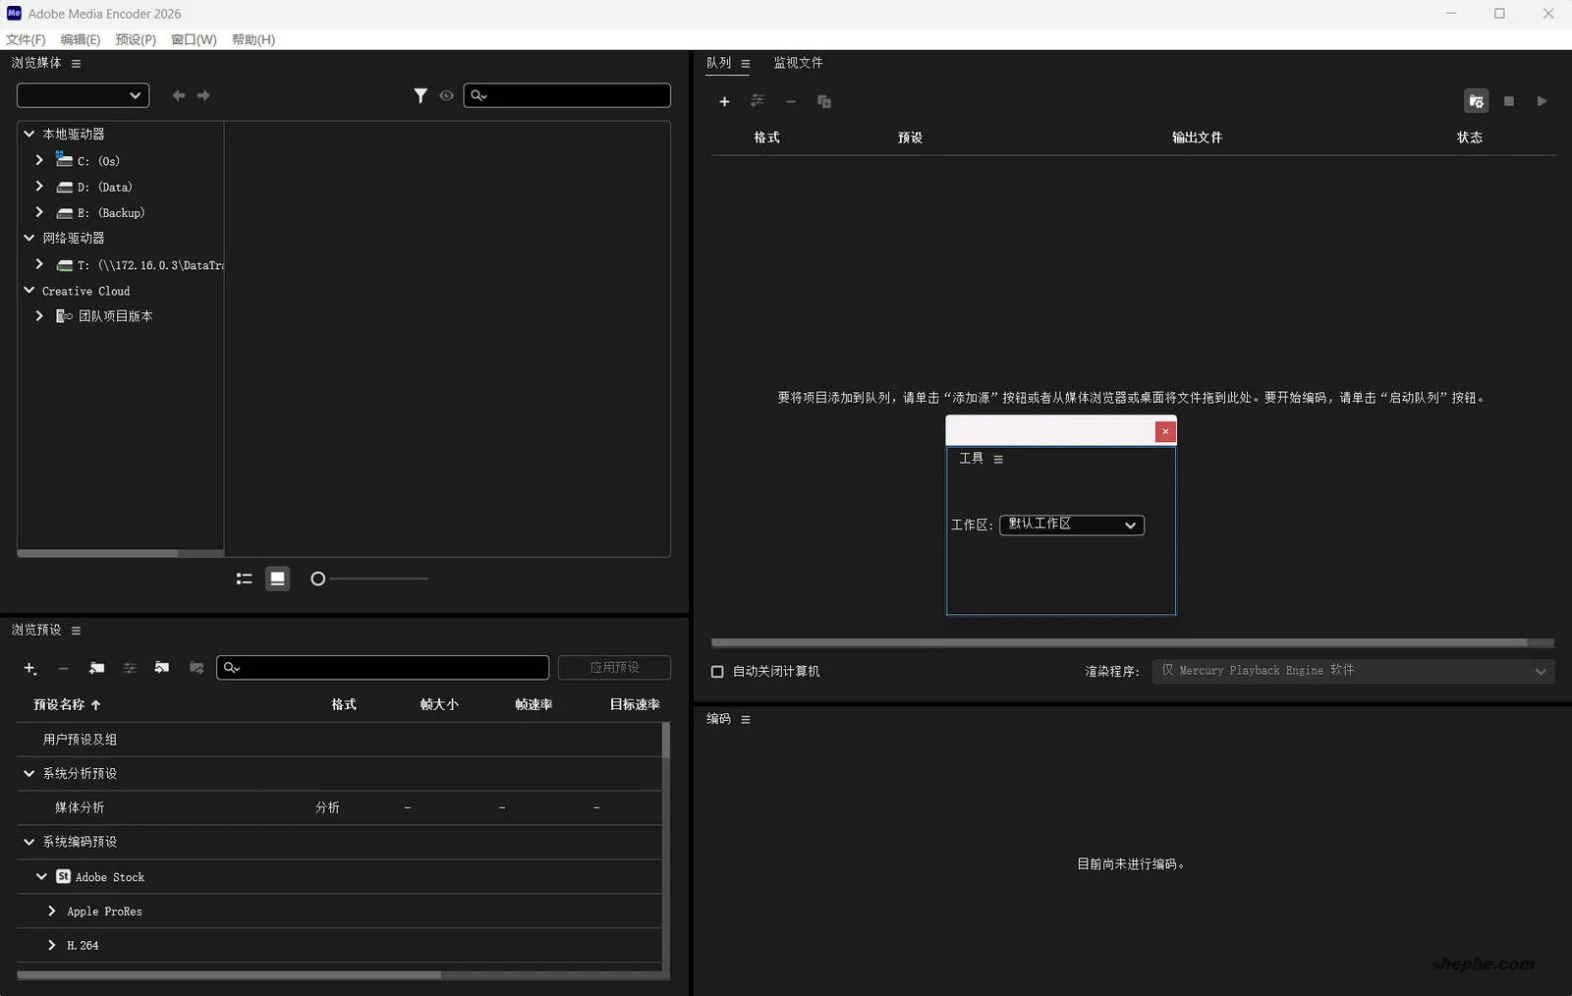Open the media browser path dropdown
This screenshot has height=996, width=1572.
click(x=83, y=95)
